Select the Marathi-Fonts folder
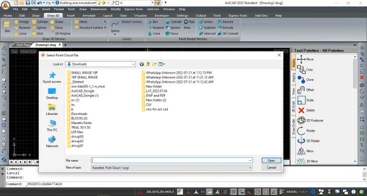The width and height of the screenshot is (367, 196). 79,123
